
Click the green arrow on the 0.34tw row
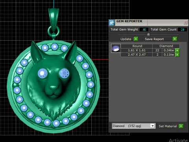point(177,50)
